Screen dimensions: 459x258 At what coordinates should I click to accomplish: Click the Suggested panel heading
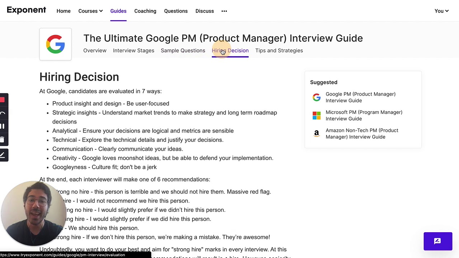[324, 82]
